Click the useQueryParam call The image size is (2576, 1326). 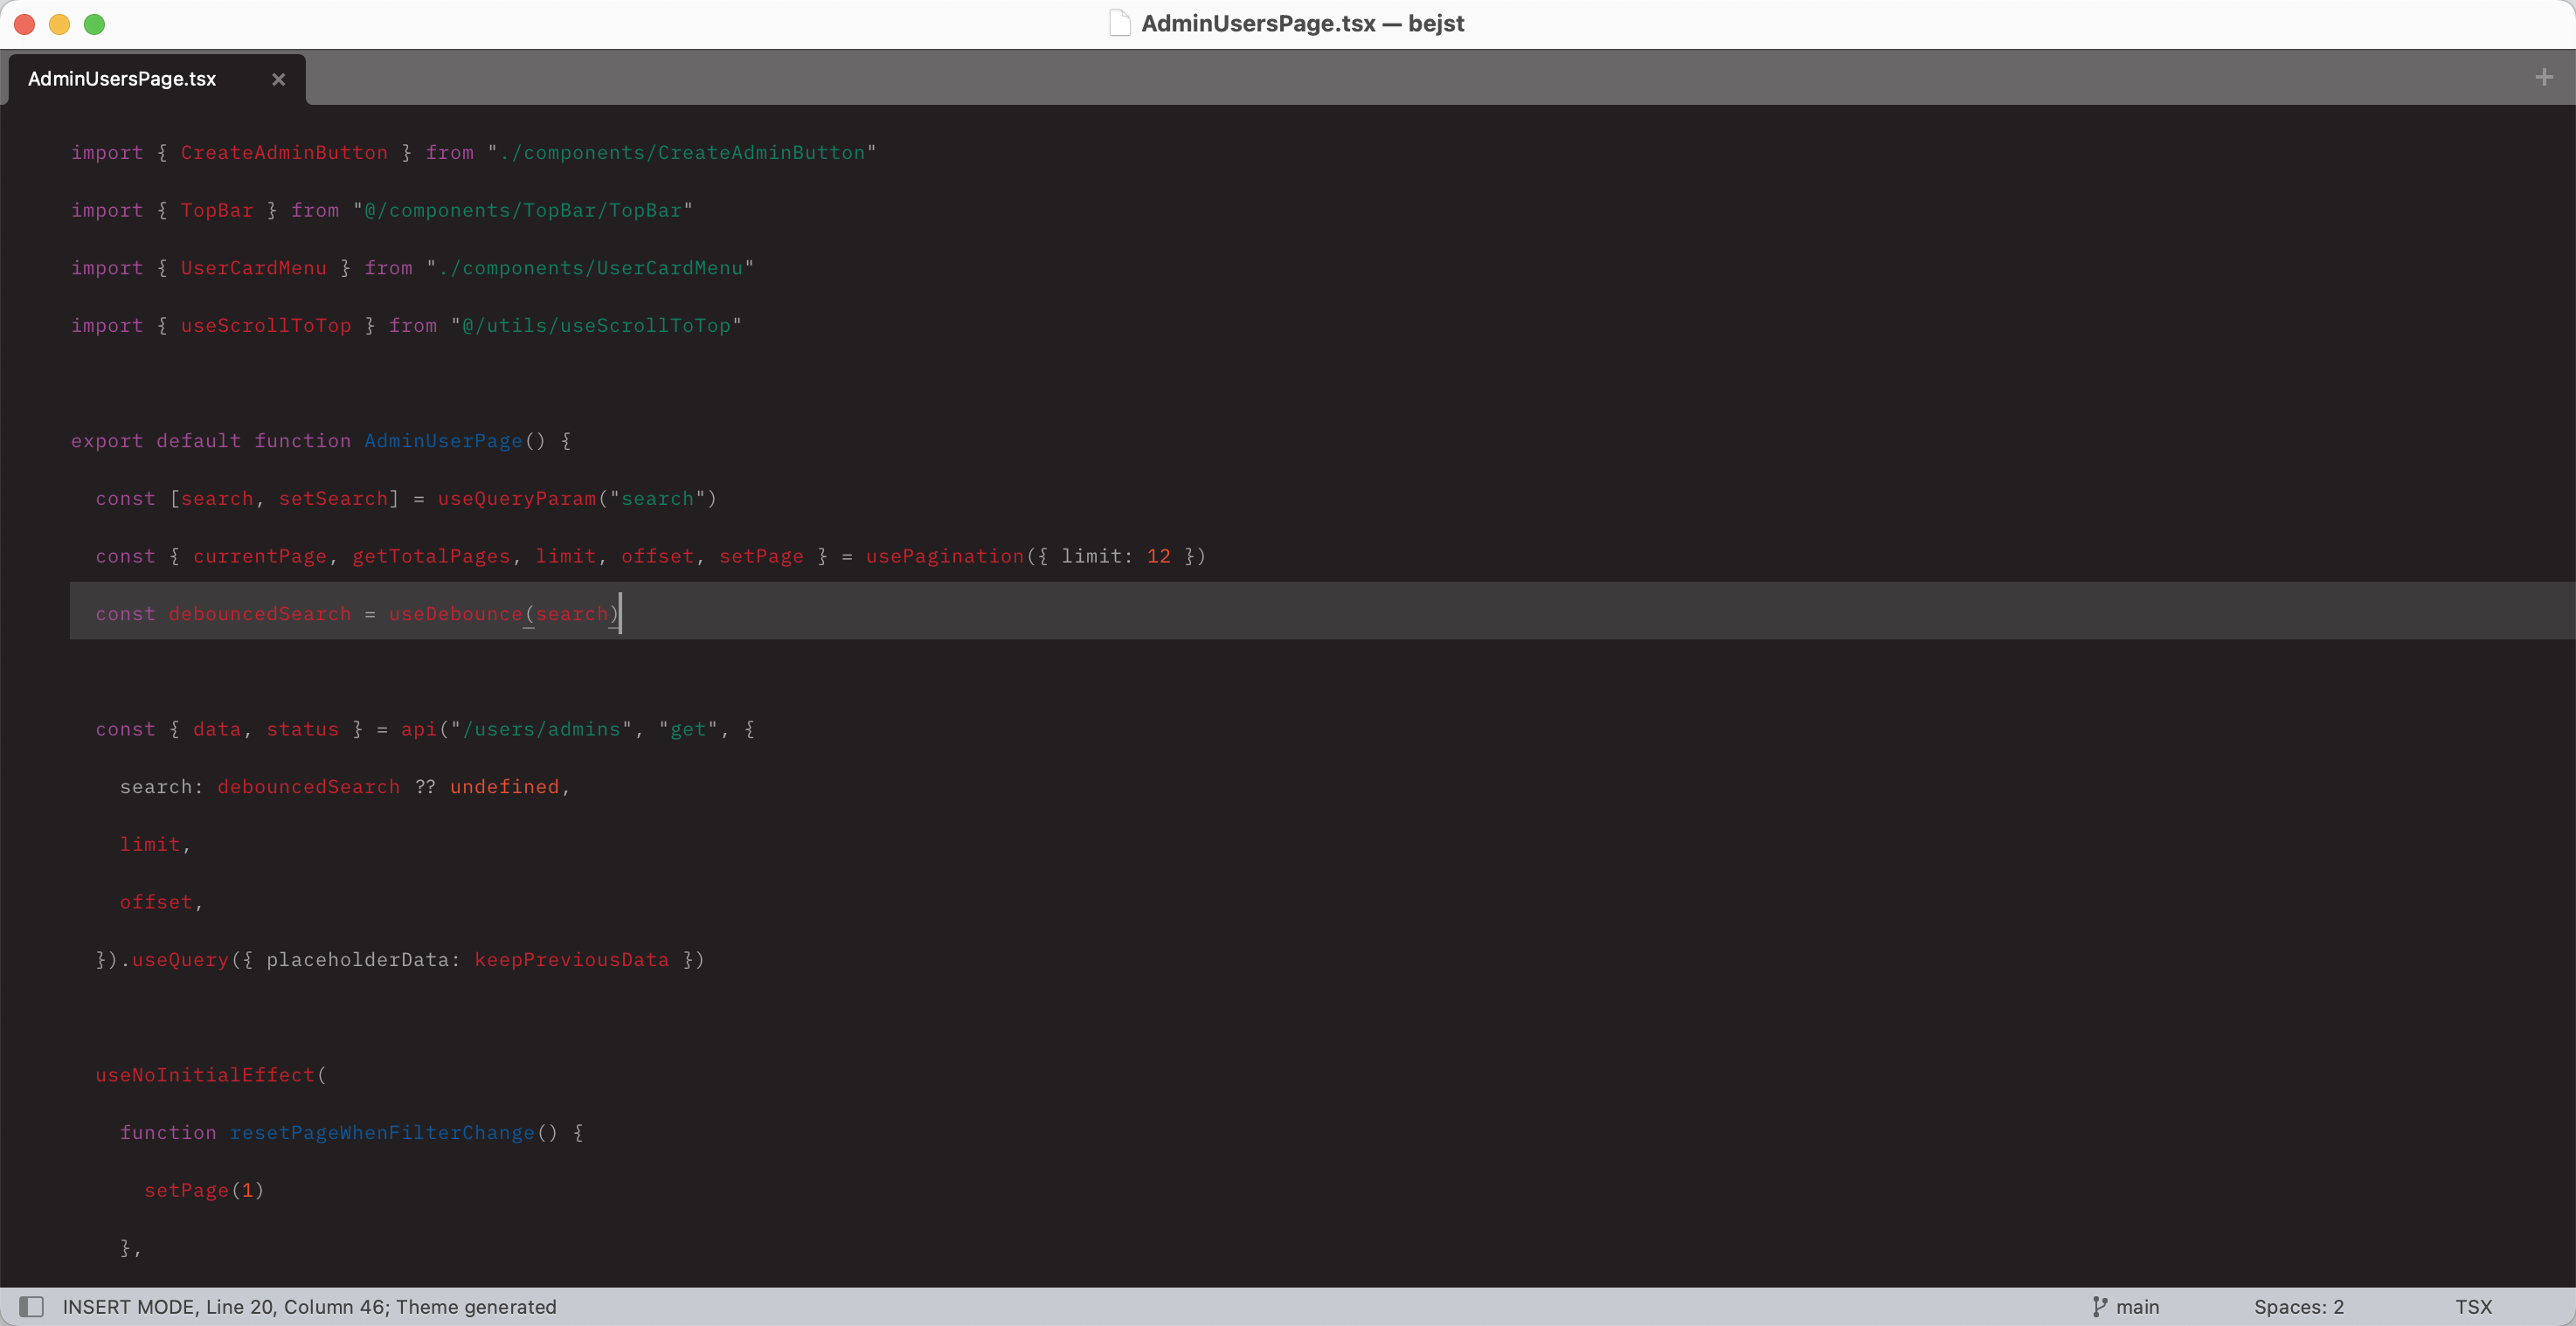517,498
